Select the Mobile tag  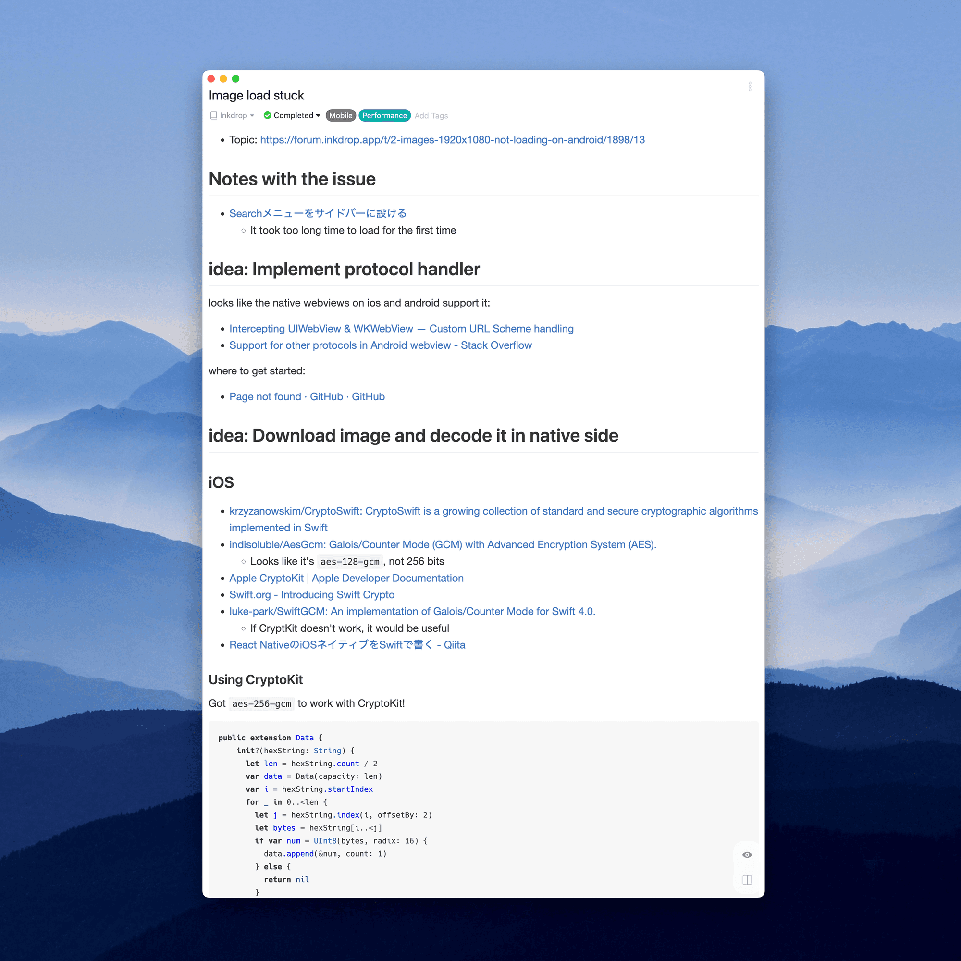coord(340,115)
